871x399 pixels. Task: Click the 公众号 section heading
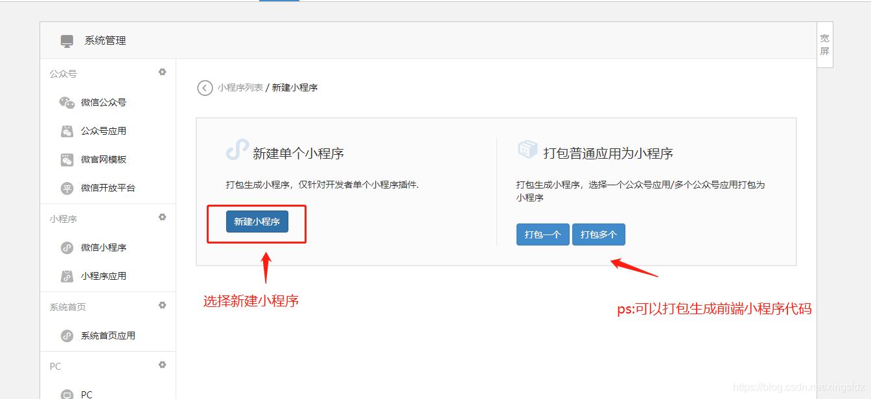click(x=63, y=74)
